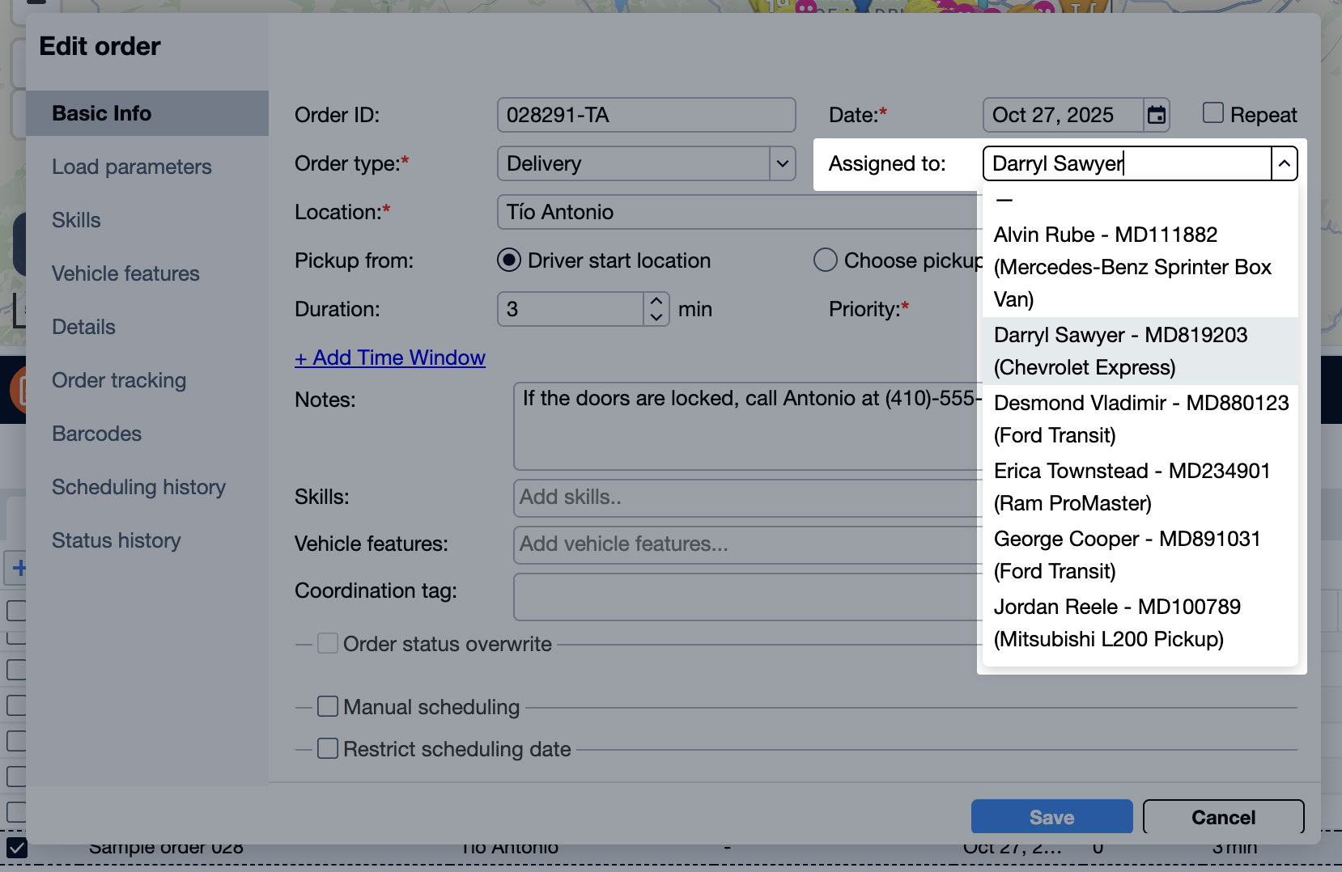Screen dimensions: 1342x872
Task: Check the Manual scheduling option
Action: point(327,705)
